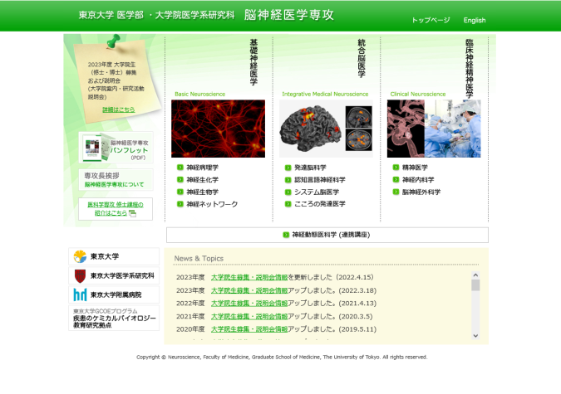Screen dimensions: 561x394
Task: Open the 神経生物学 link
Action: (203, 192)
